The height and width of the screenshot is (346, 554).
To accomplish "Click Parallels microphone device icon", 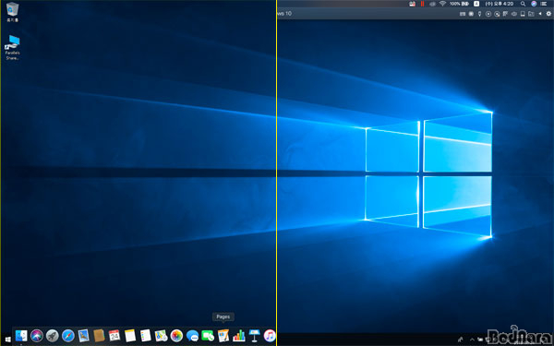I will 479,14.
